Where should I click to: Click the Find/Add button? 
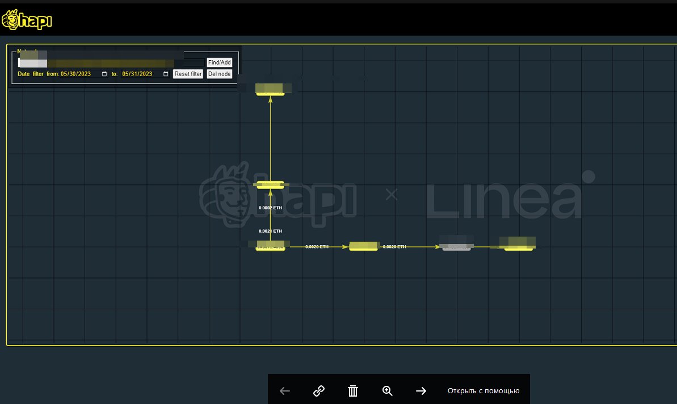(x=220, y=62)
